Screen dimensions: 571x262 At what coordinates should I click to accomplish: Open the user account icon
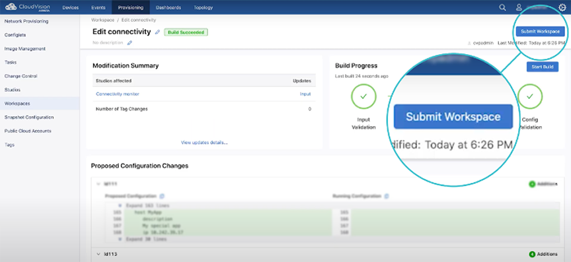point(519,7)
